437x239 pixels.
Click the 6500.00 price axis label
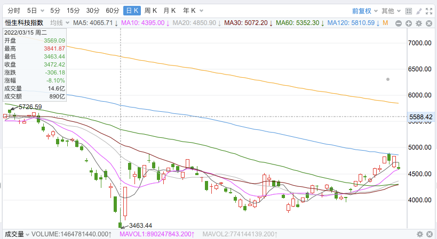[x=420, y=69]
